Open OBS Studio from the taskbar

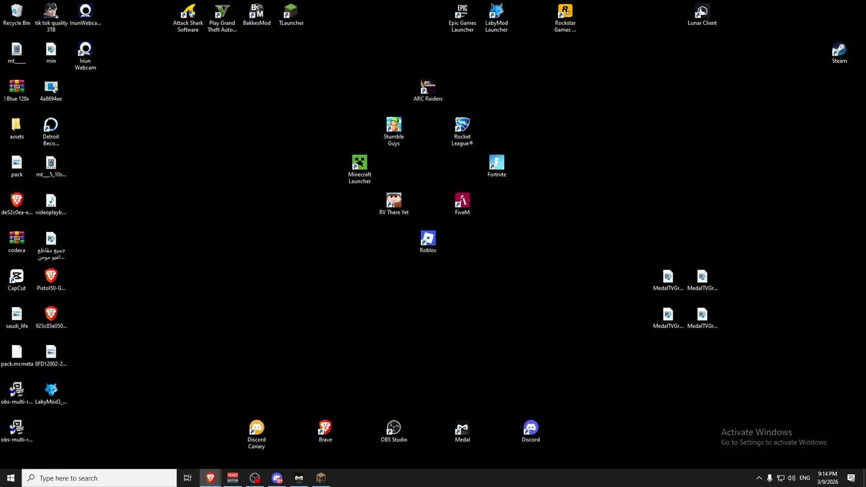(254, 478)
